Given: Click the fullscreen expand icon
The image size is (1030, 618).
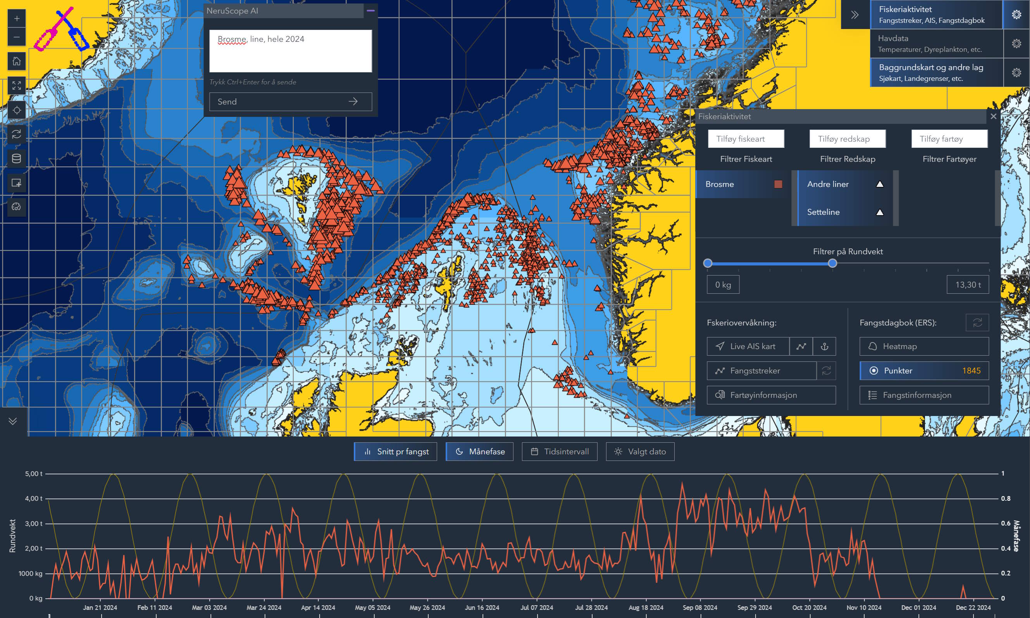Looking at the screenshot, I should coord(17,86).
